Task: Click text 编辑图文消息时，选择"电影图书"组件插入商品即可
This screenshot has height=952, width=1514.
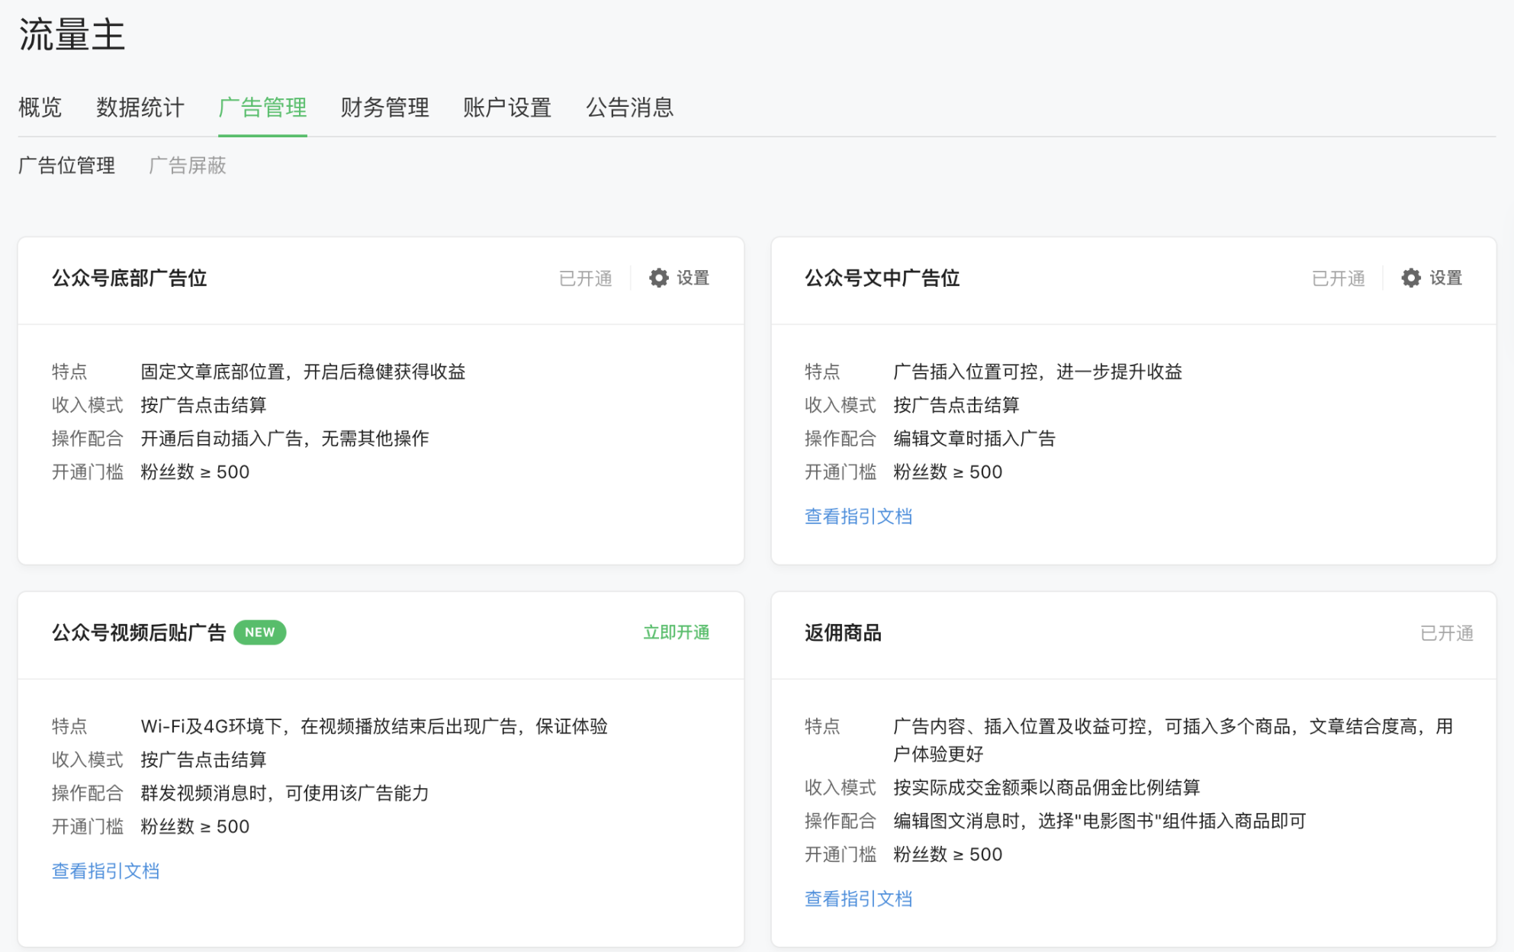Action: tap(1100, 821)
